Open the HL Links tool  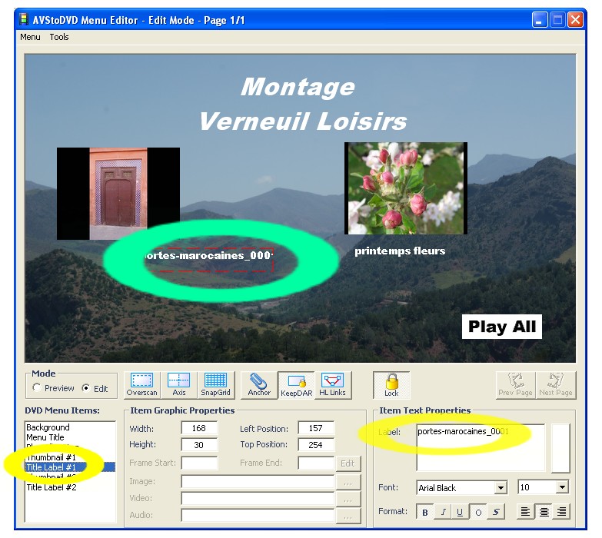click(x=332, y=384)
